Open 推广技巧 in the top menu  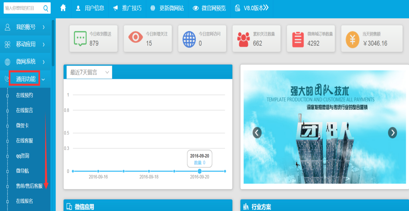127,8
